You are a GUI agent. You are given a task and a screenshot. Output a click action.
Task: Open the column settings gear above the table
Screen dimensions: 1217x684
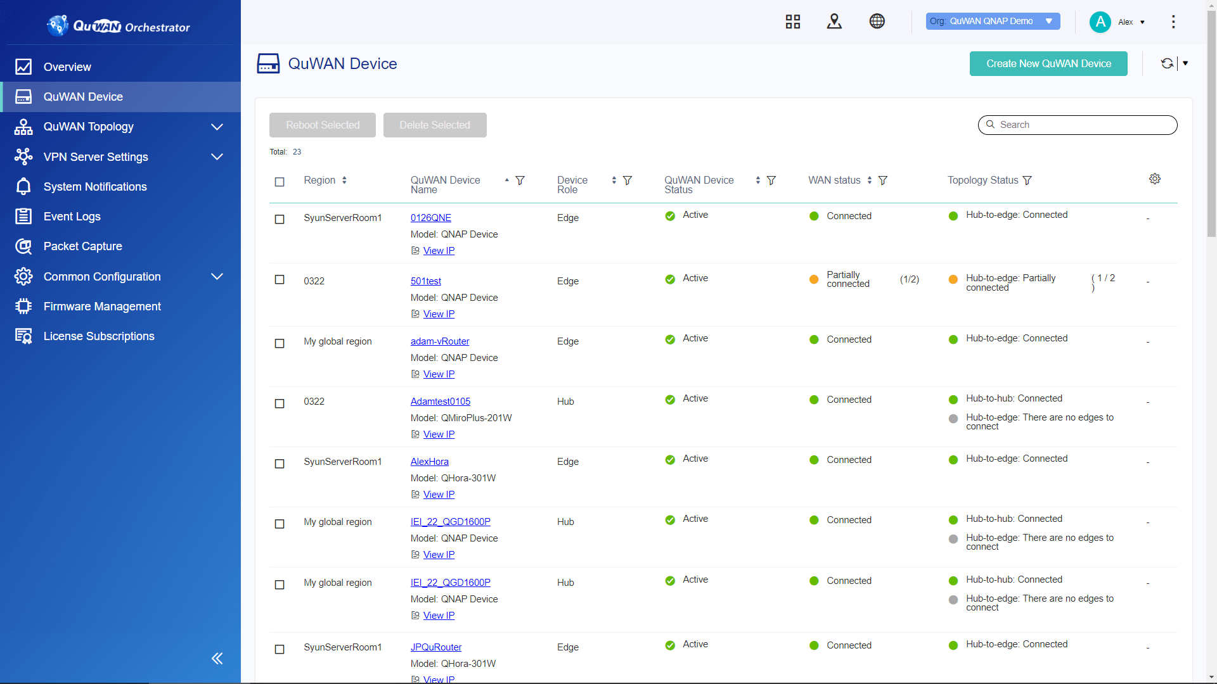point(1155,179)
